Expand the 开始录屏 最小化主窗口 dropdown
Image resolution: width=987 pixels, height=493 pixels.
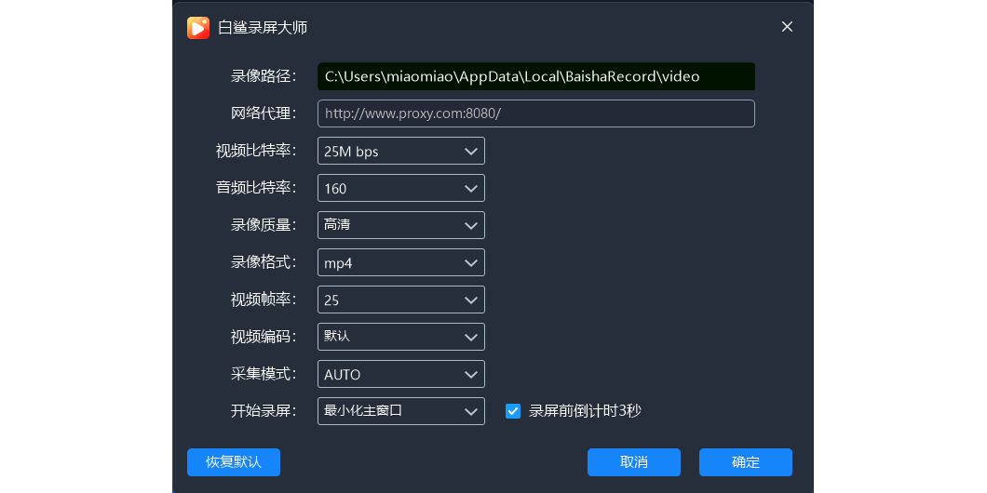400,411
